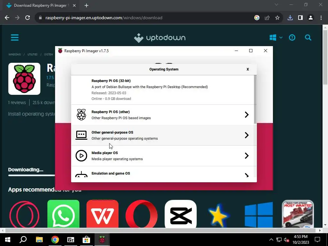The width and height of the screenshot is (328, 246).
Task: Click the SYSTEM breadcrumb link
Action: tap(49, 54)
